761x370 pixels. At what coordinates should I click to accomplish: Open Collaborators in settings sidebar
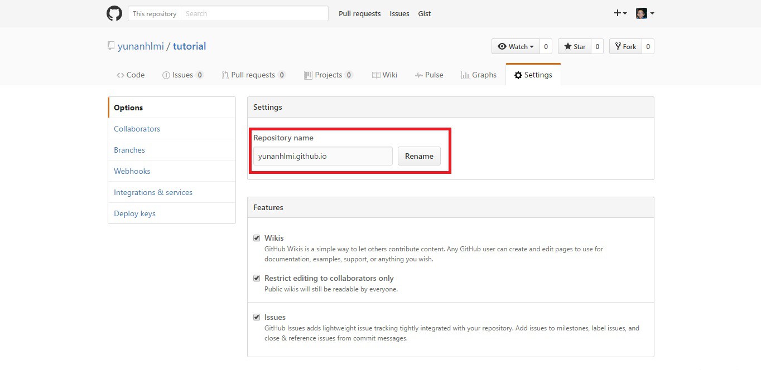point(172,129)
